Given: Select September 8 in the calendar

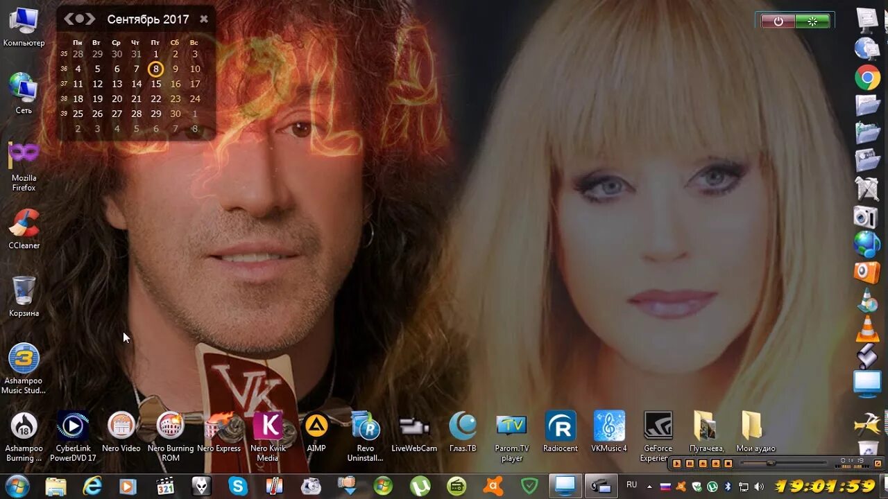Looking at the screenshot, I should [x=155, y=69].
